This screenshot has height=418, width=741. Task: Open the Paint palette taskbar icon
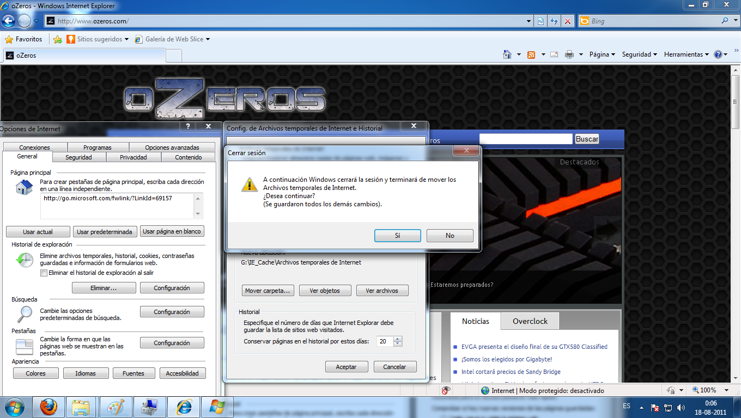116,407
